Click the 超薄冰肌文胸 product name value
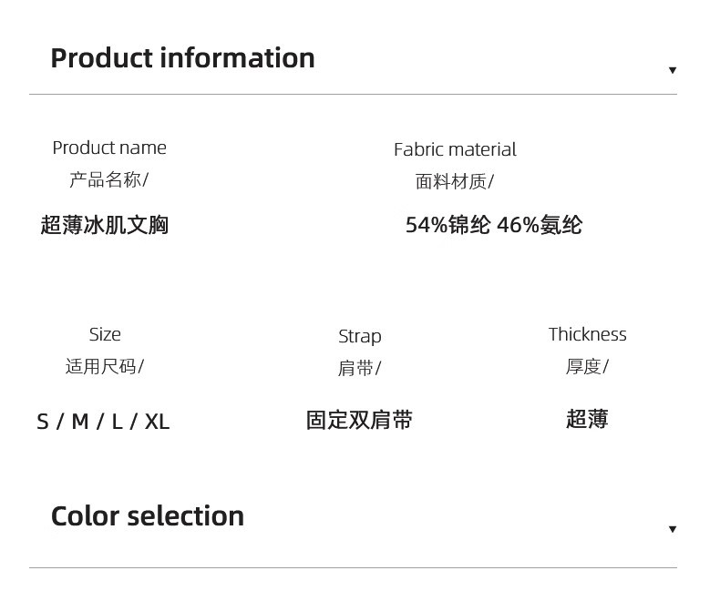The image size is (720, 591). (x=105, y=225)
